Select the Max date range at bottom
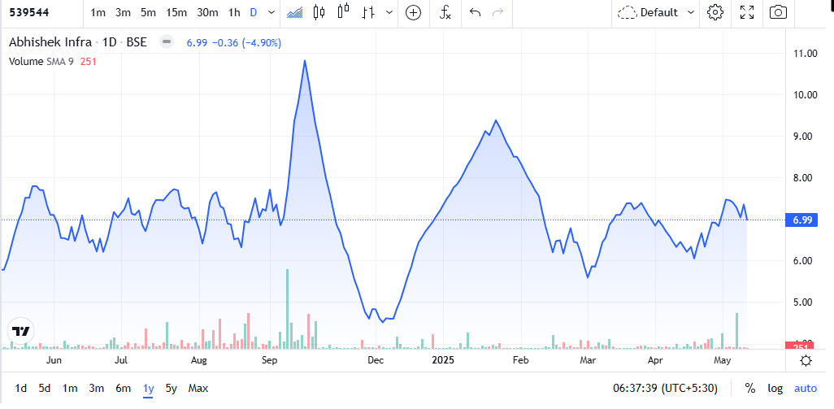Viewport: 834px width, 409px height. coord(198,389)
